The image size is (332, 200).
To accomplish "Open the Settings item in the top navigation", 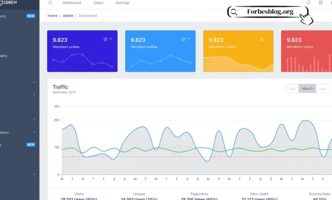I will coord(123,3).
